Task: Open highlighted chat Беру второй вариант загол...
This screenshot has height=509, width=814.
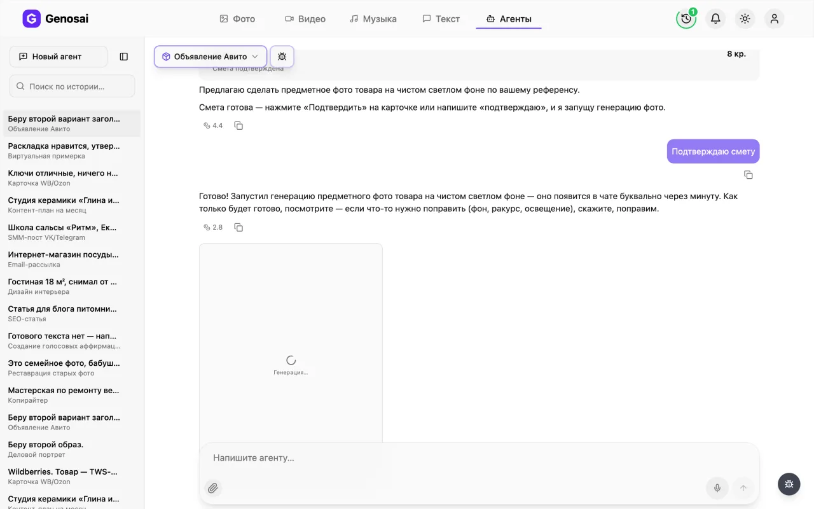Action: coord(72,123)
